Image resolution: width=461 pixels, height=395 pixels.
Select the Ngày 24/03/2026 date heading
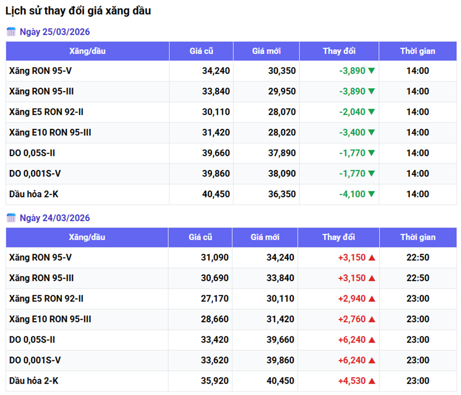click(x=54, y=218)
